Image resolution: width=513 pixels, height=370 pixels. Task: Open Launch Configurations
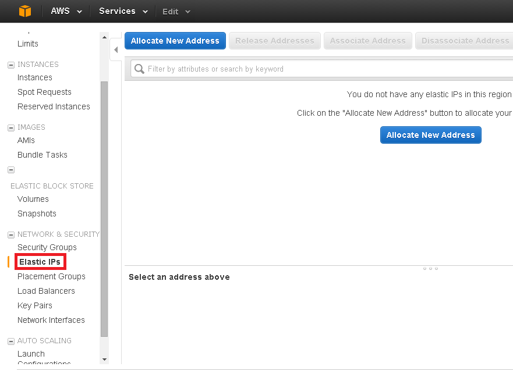click(x=44, y=358)
